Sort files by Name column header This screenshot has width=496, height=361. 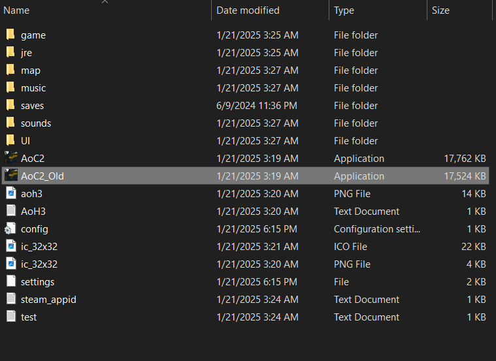point(17,10)
